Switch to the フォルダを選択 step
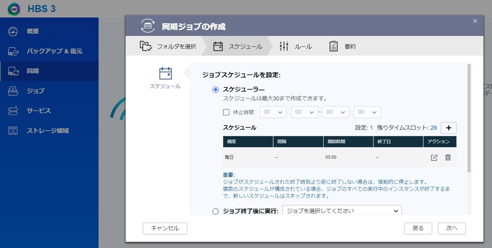Viewport: 492px width, 248px height. tap(168, 47)
